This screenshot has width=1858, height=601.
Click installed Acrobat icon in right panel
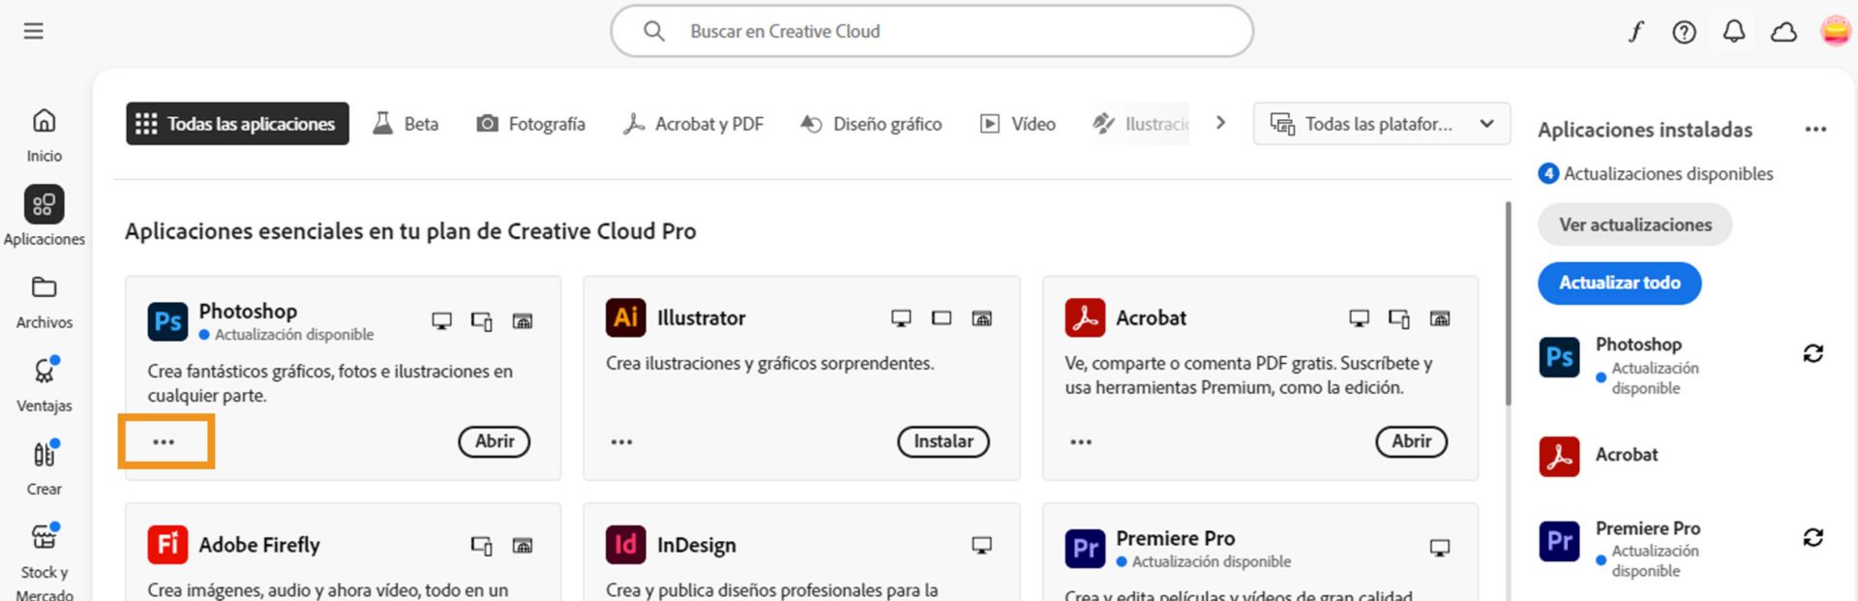click(1559, 456)
